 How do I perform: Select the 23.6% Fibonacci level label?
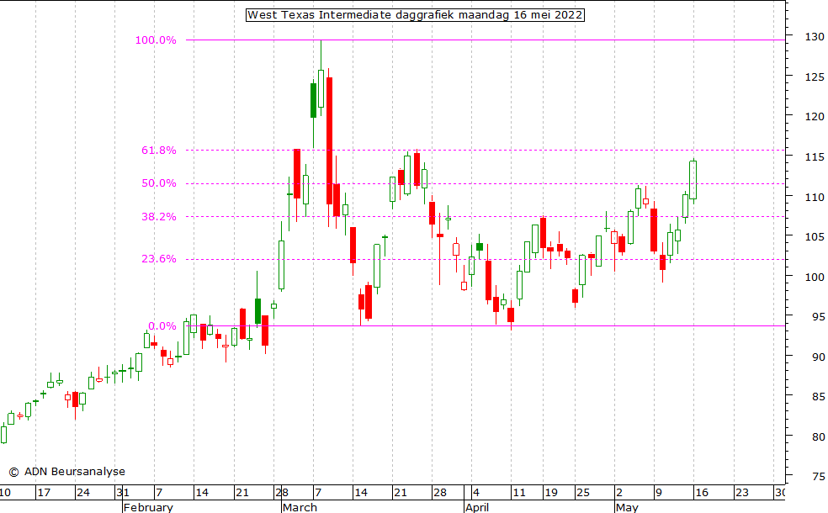coord(158,259)
